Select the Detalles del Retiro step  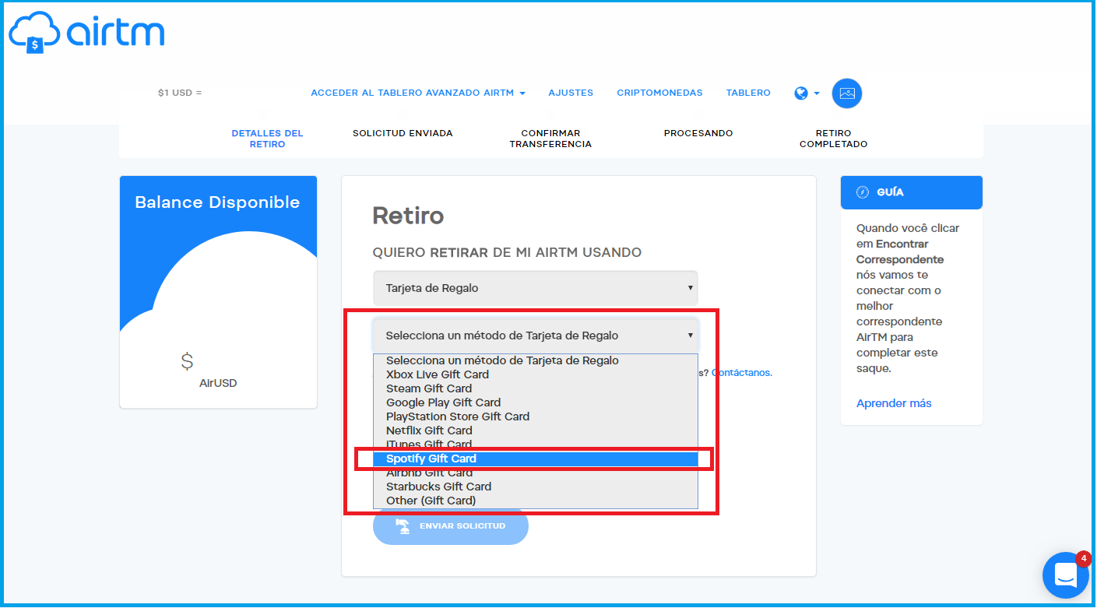[267, 139]
